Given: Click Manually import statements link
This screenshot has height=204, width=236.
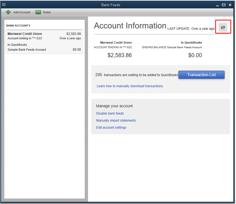Looking at the screenshot, I should (116, 120).
